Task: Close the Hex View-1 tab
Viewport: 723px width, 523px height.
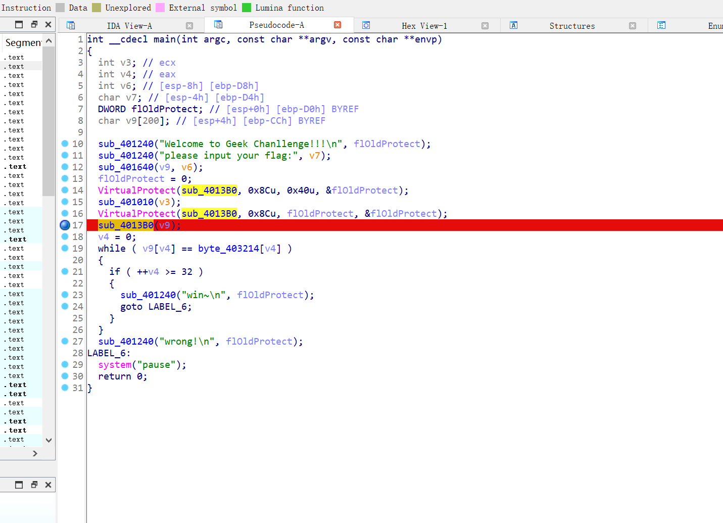Action: (485, 26)
